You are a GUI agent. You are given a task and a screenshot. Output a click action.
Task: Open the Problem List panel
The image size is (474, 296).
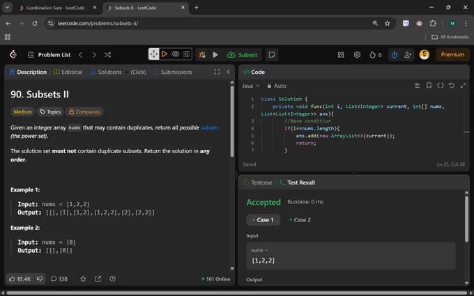(x=49, y=54)
